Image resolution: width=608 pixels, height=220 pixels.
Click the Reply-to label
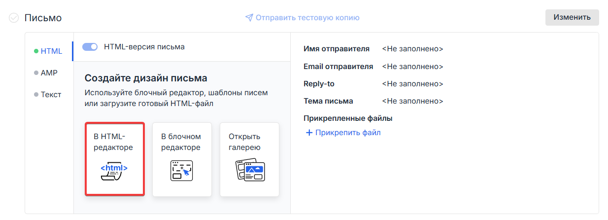(319, 84)
